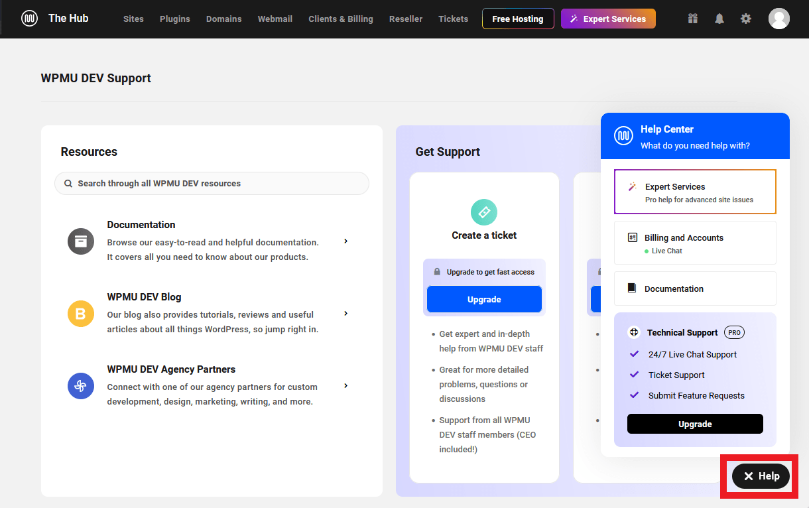Open the settings gear icon

click(746, 19)
